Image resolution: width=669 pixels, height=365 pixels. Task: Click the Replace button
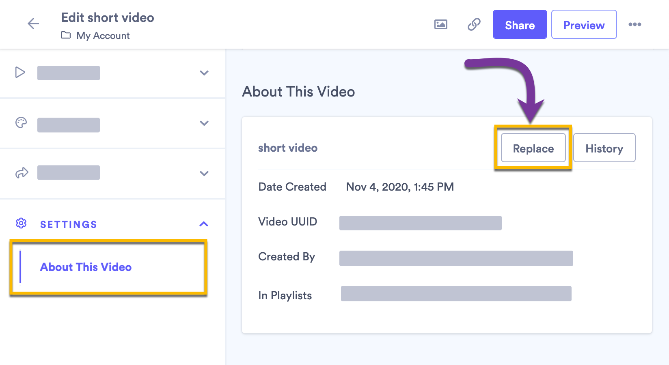(x=533, y=148)
